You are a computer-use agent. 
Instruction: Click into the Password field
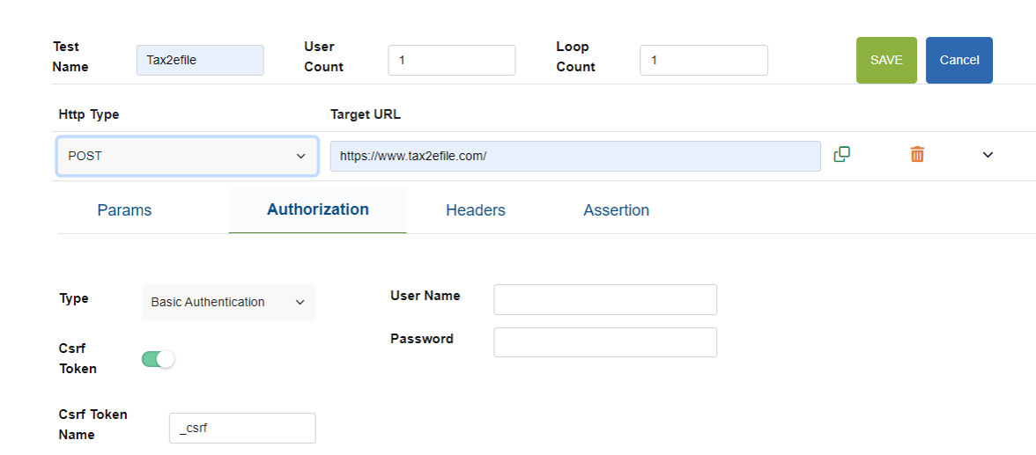pos(604,342)
